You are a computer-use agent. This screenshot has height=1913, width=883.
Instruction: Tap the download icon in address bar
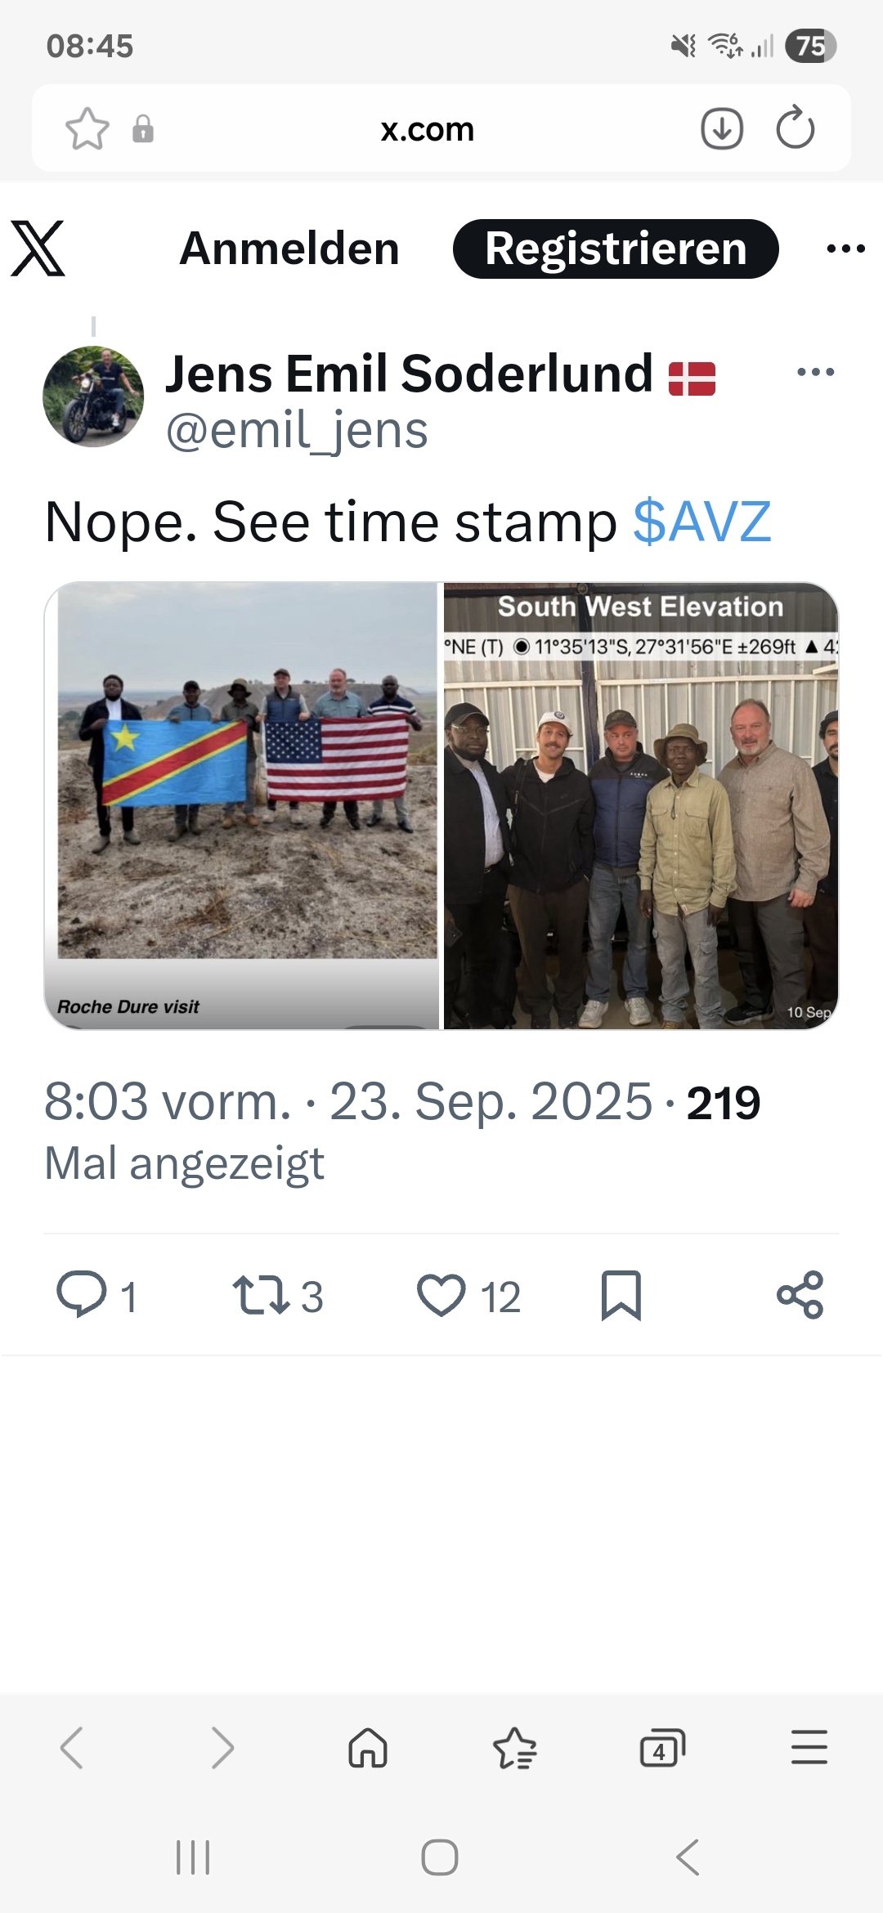pyautogui.click(x=722, y=128)
